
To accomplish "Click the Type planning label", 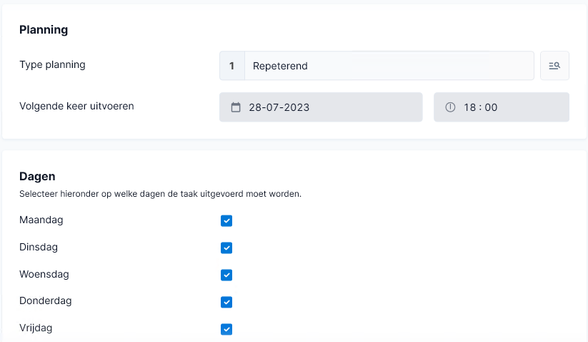I will pos(52,64).
